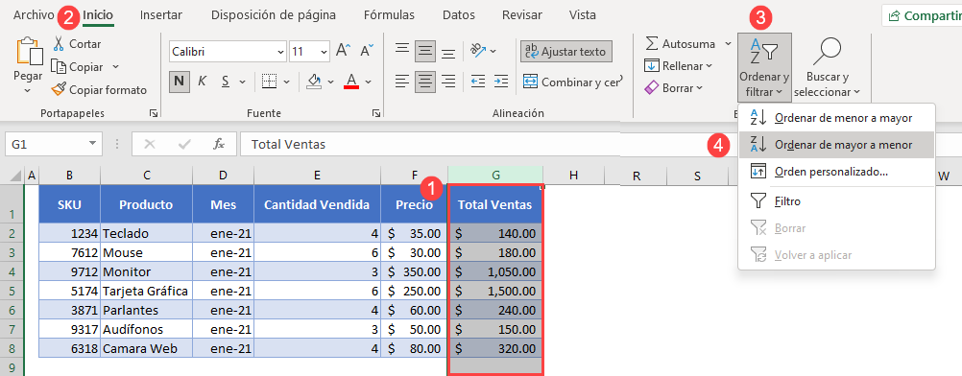This screenshot has width=962, height=376.
Task: Click Autosuma sigma button
Action: click(x=681, y=43)
